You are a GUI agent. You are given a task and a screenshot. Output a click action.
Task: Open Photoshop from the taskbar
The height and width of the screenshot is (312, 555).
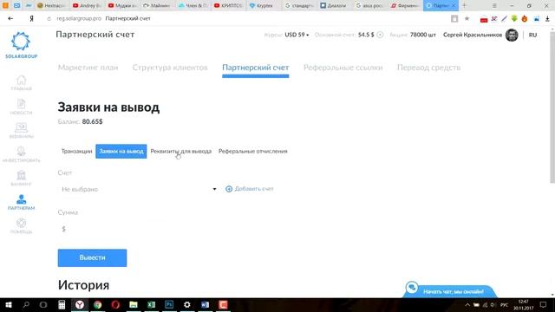169,304
